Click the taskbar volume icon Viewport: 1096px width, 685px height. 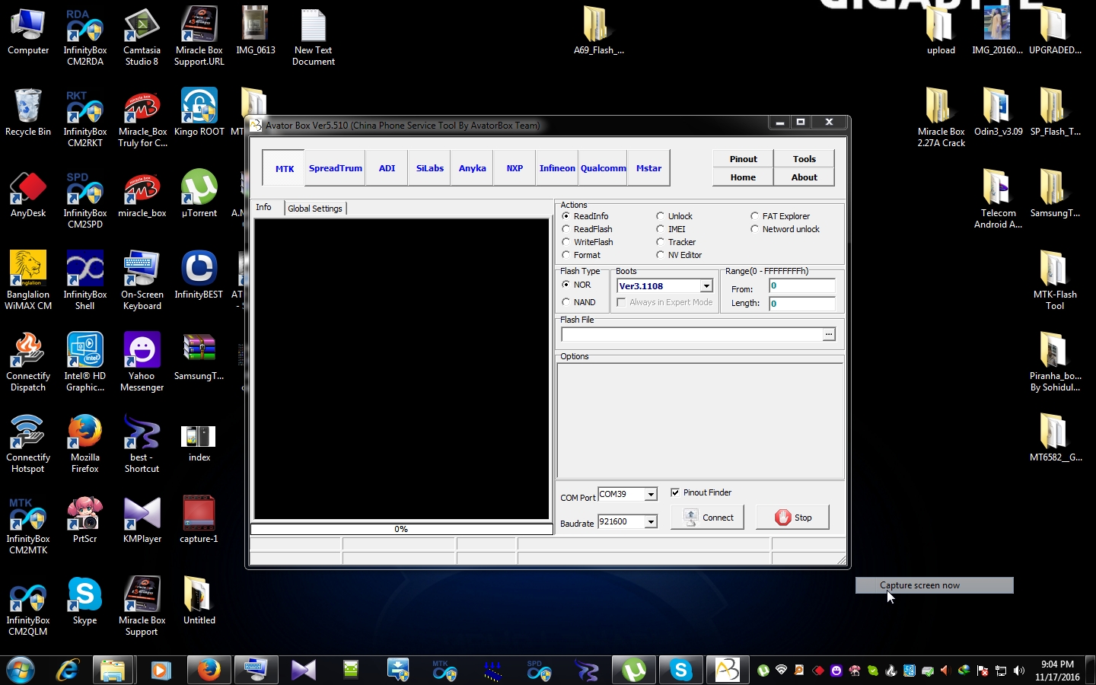(1019, 671)
